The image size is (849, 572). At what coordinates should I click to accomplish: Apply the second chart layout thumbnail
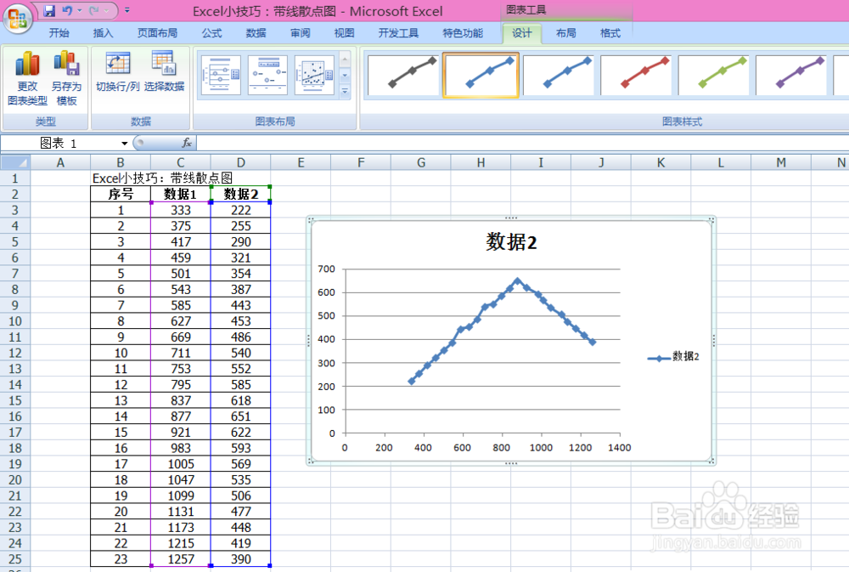coord(267,75)
